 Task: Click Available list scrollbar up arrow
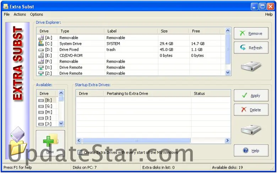61,93
